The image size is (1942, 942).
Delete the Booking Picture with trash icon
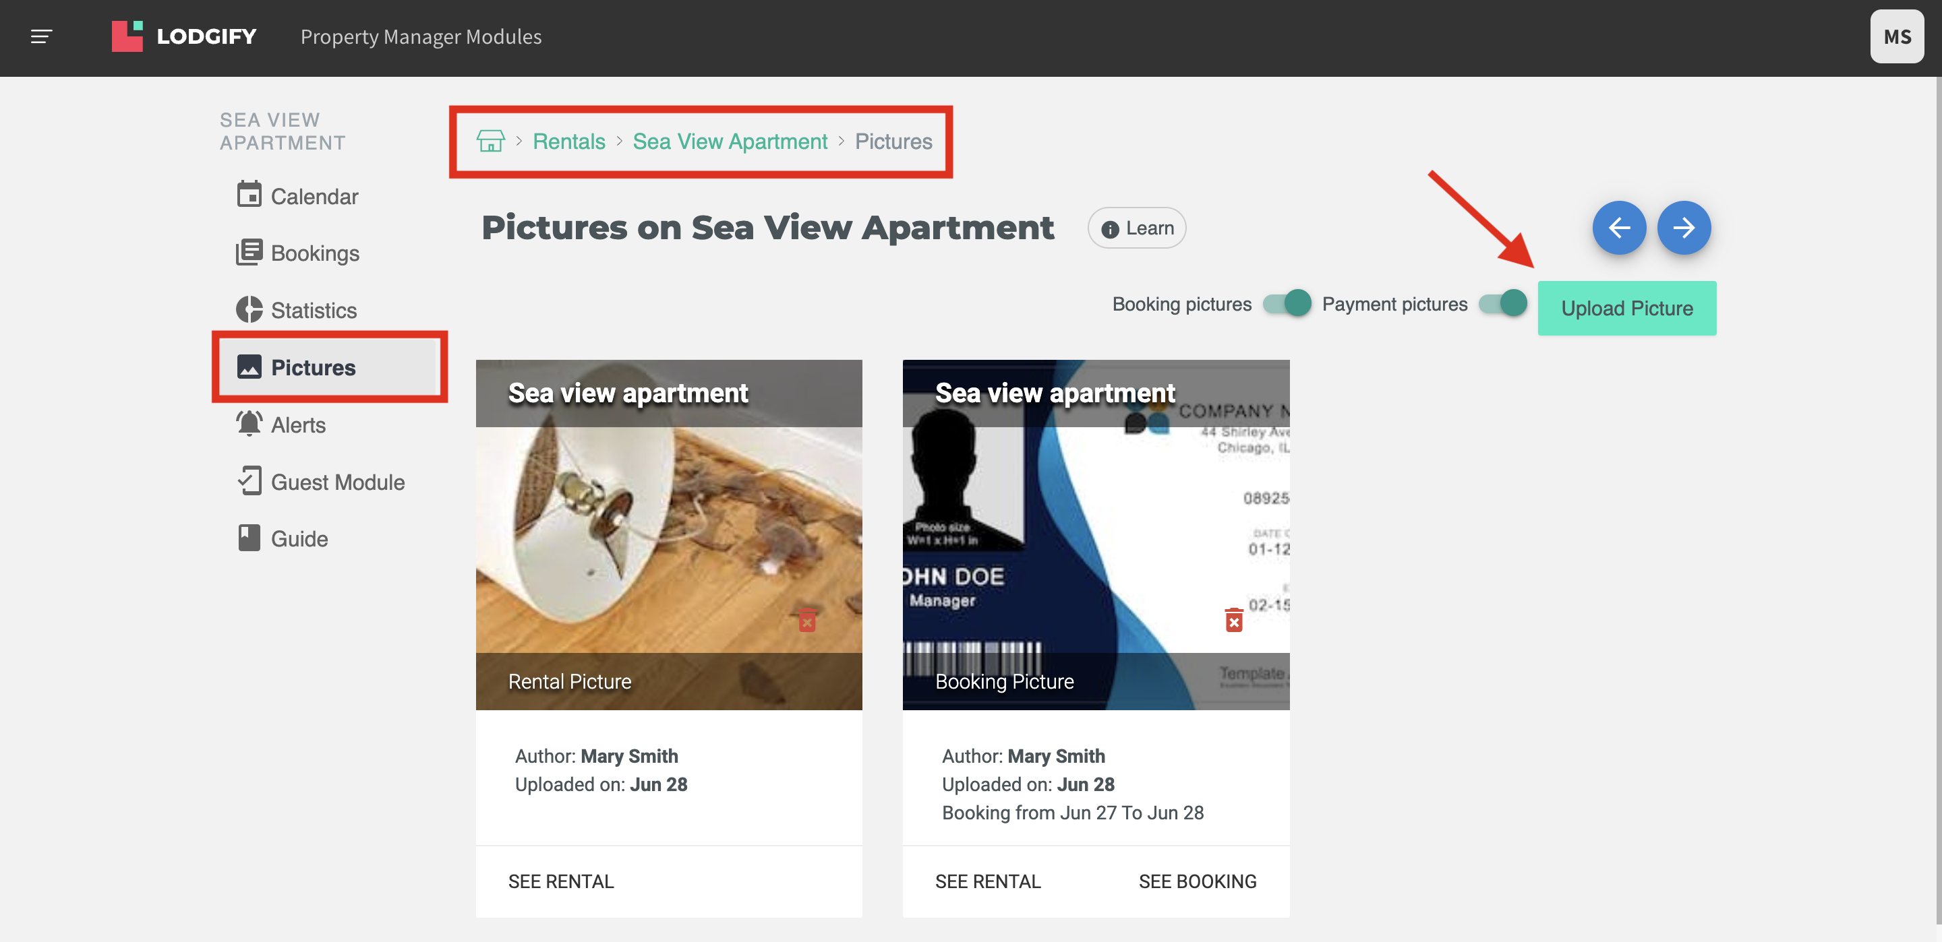tap(1233, 620)
